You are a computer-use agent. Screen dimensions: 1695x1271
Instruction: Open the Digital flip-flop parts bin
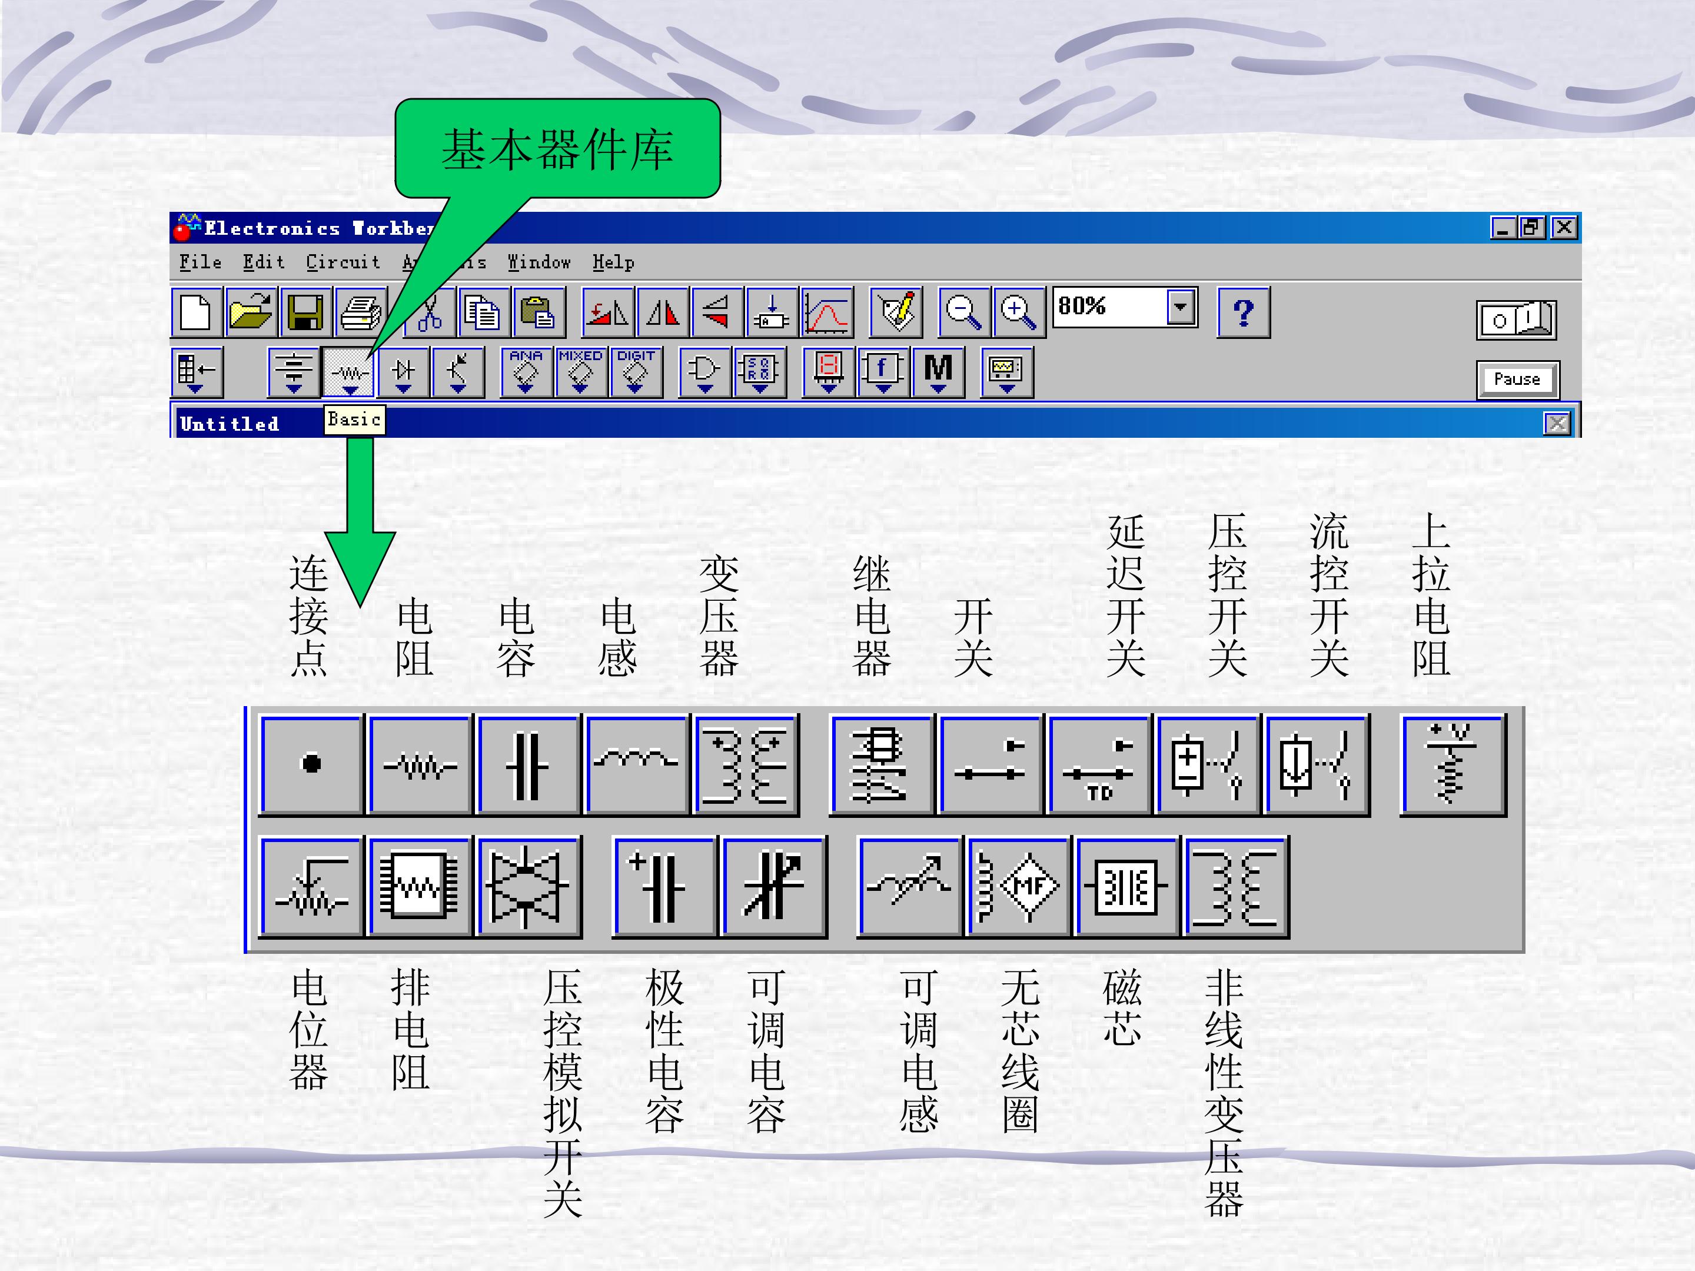pyautogui.click(x=760, y=372)
